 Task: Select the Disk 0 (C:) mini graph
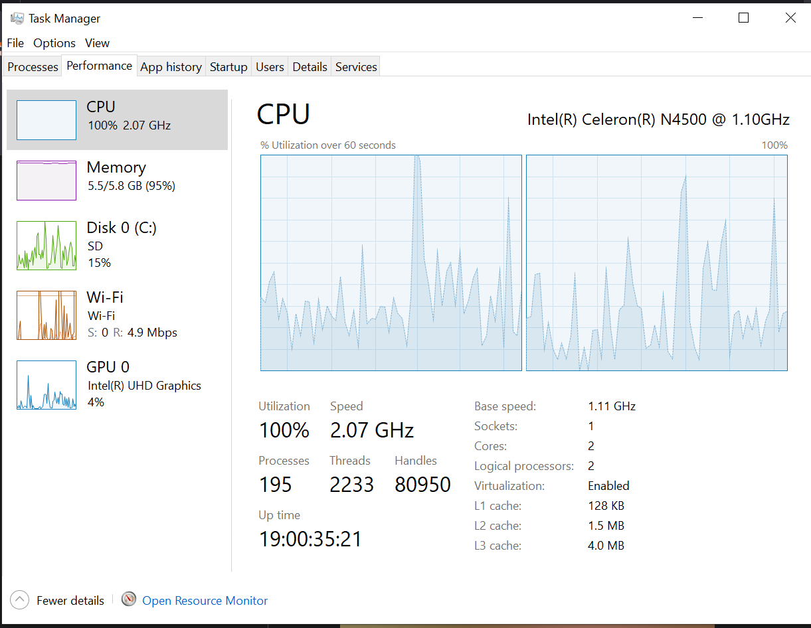point(46,246)
